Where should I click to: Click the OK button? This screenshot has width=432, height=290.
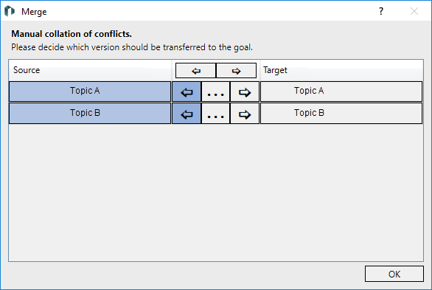[394, 274]
